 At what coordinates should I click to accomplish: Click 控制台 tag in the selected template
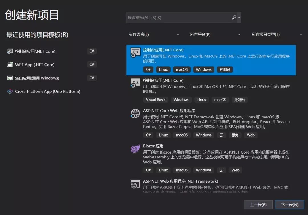click(x=225, y=69)
